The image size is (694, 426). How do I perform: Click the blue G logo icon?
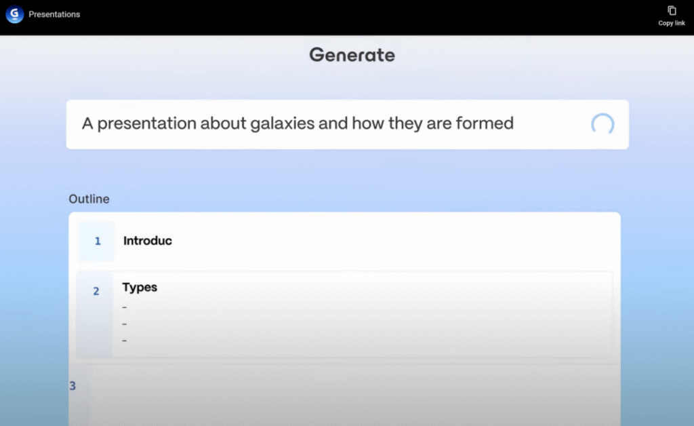click(x=14, y=14)
